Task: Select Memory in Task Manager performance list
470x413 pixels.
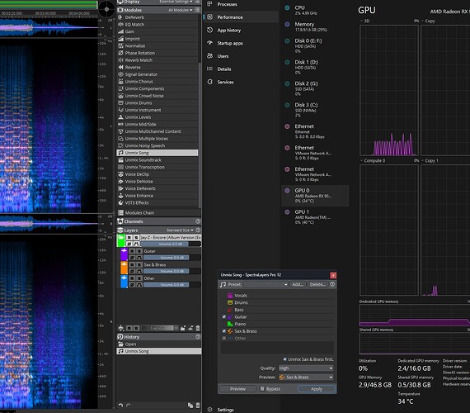Action: (x=315, y=26)
